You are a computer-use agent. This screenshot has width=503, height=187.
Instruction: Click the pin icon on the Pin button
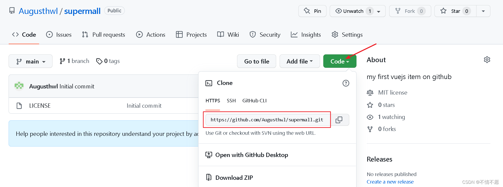307,11
